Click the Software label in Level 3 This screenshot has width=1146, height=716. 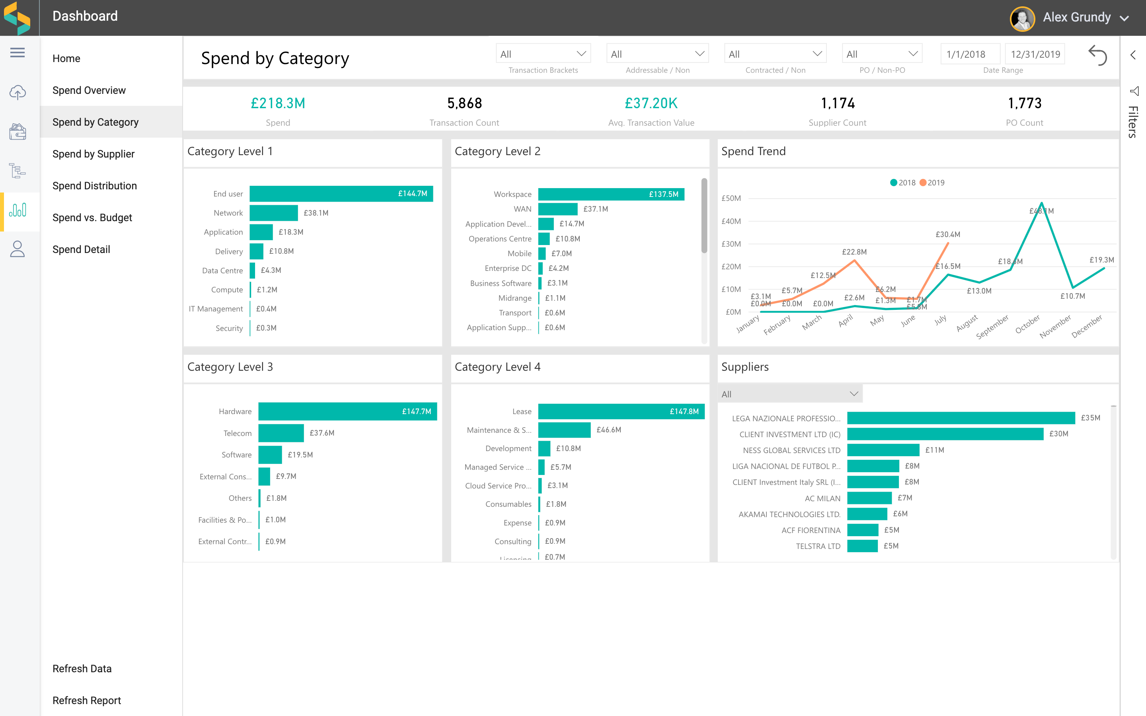coord(236,455)
